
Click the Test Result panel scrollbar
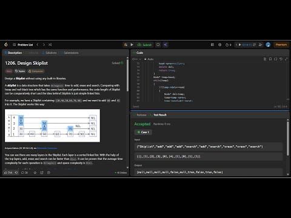click(x=287, y=139)
